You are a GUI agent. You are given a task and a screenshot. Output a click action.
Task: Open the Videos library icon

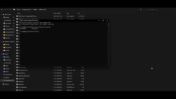[x=4, y=71]
